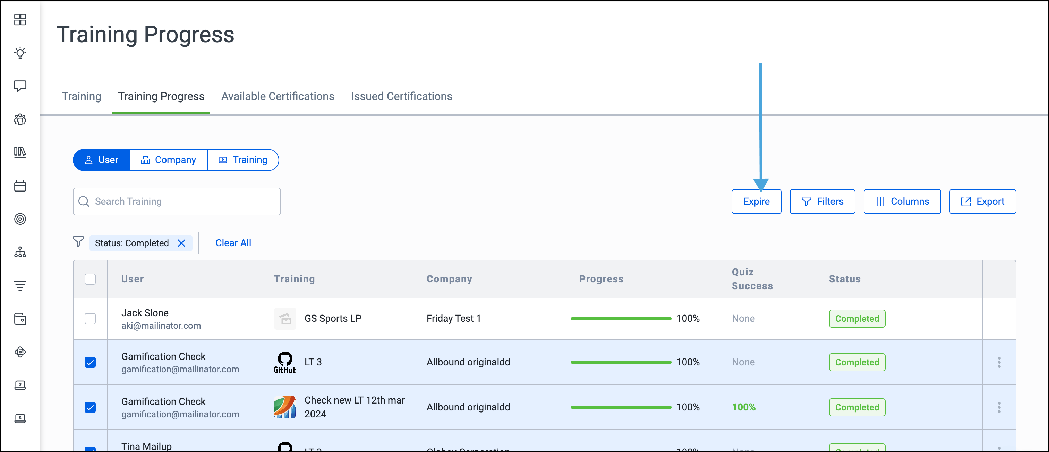Screen dimensions: 1049x452
Task: Sort by the Training column header
Action: (294, 279)
